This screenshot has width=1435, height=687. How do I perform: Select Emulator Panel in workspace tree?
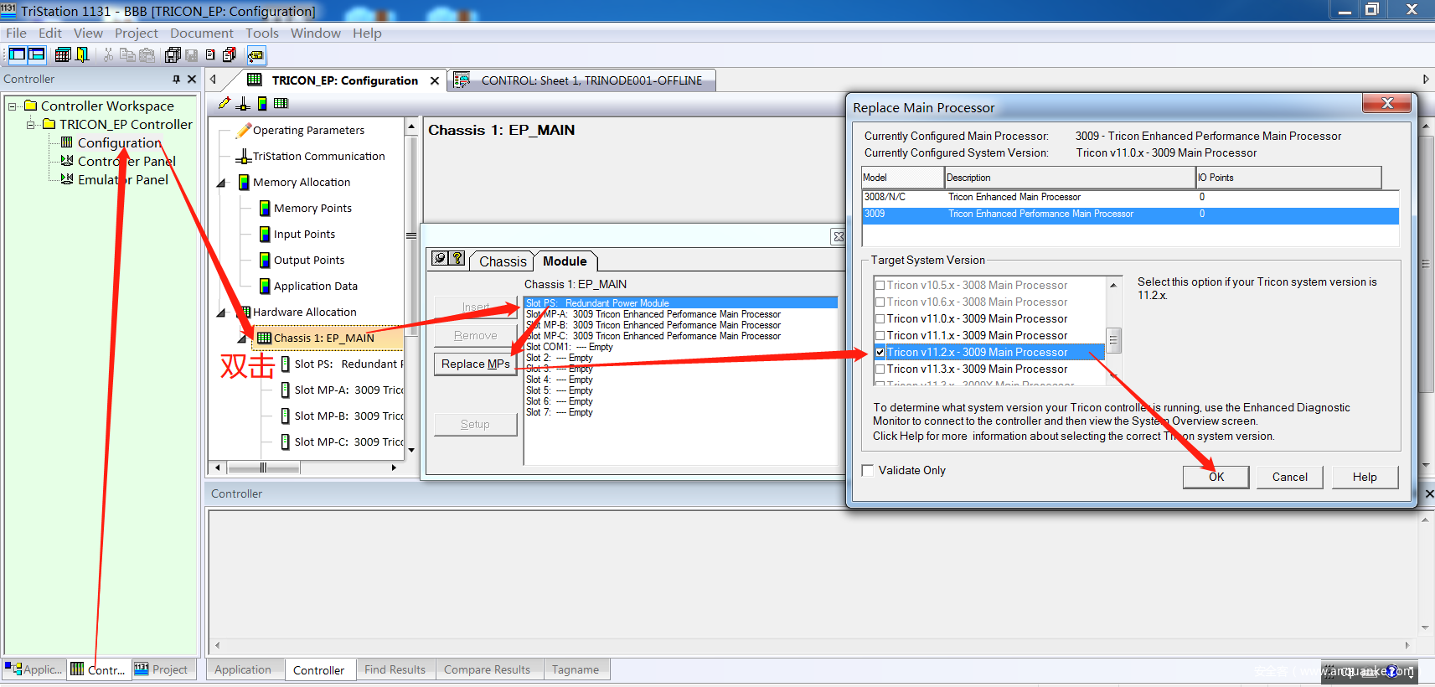point(122,179)
